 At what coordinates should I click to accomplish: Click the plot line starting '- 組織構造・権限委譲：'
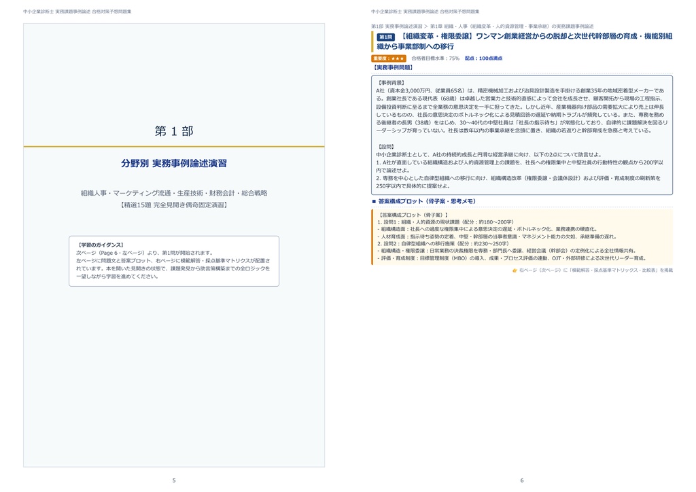click(x=507, y=251)
